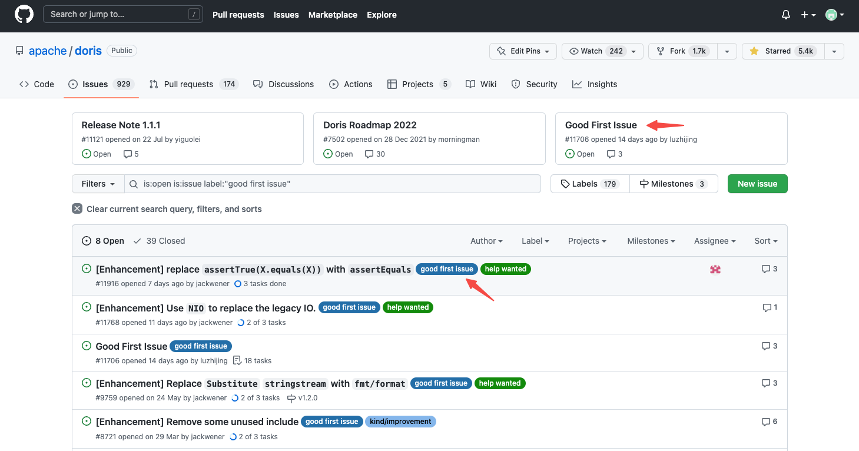Switch to the Security tab
This screenshot has height=451, width=859.
(534, 84)
